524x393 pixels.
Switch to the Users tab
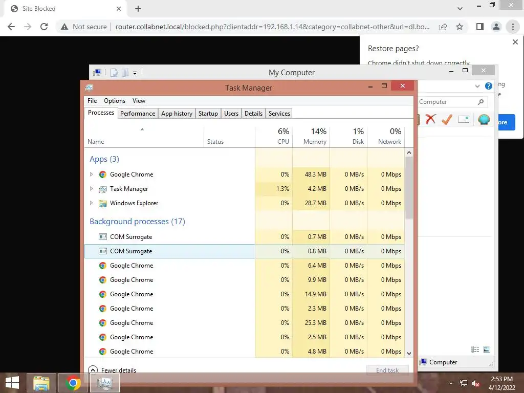231,114
